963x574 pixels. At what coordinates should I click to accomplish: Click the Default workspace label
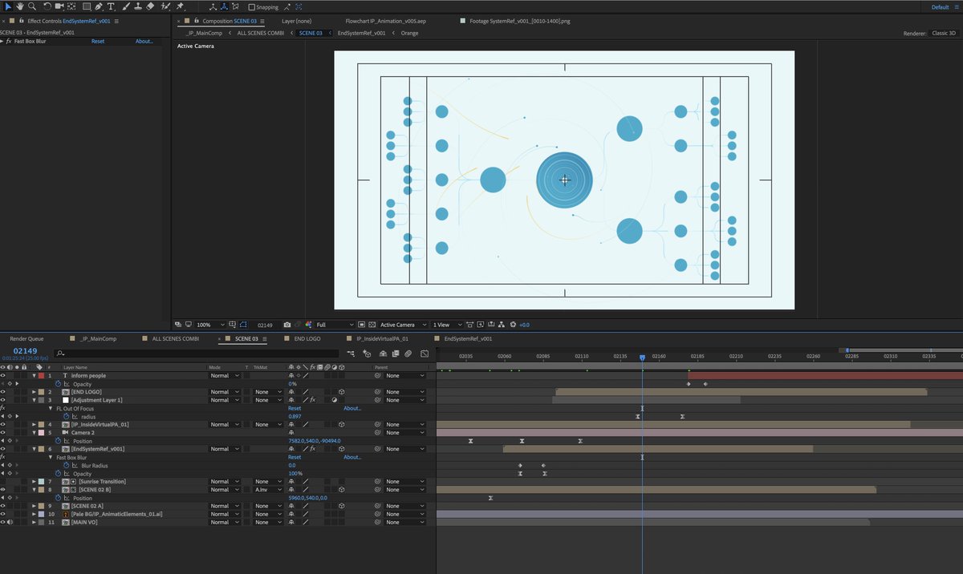(940, 7)
